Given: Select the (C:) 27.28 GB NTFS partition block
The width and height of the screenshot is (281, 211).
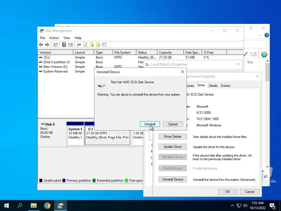Looking at the screenshot, I should coord(108,135).
